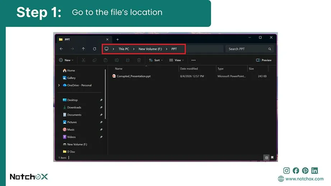Click the PowerPoint file icon of Corrupted_Presentation
The image size is (331, 186).
[x=114, y=76]
